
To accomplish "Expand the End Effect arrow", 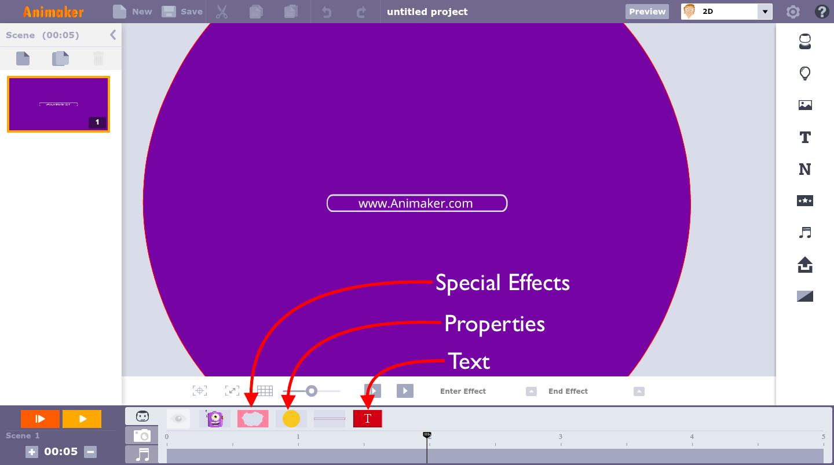I will point(639,391).
